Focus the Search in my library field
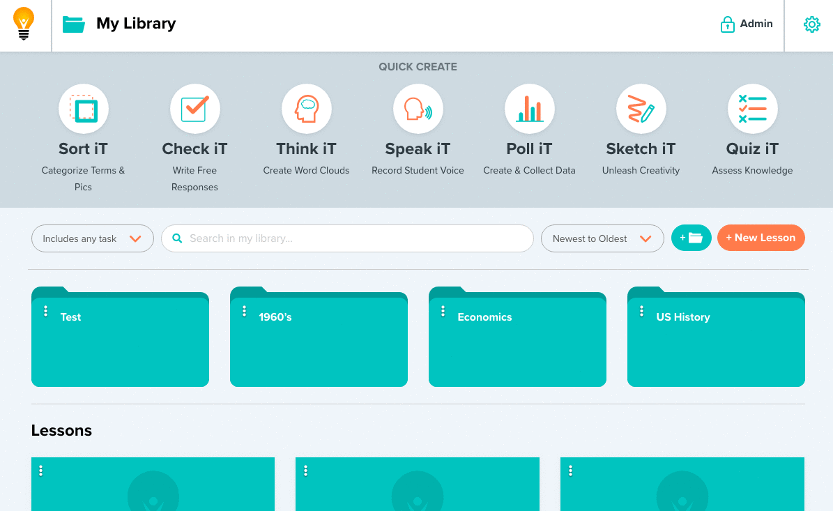 [347, 238]
